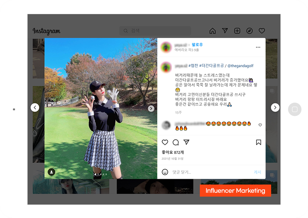
Task: Open the Instagram home icon
Action: tap(213, 31)
